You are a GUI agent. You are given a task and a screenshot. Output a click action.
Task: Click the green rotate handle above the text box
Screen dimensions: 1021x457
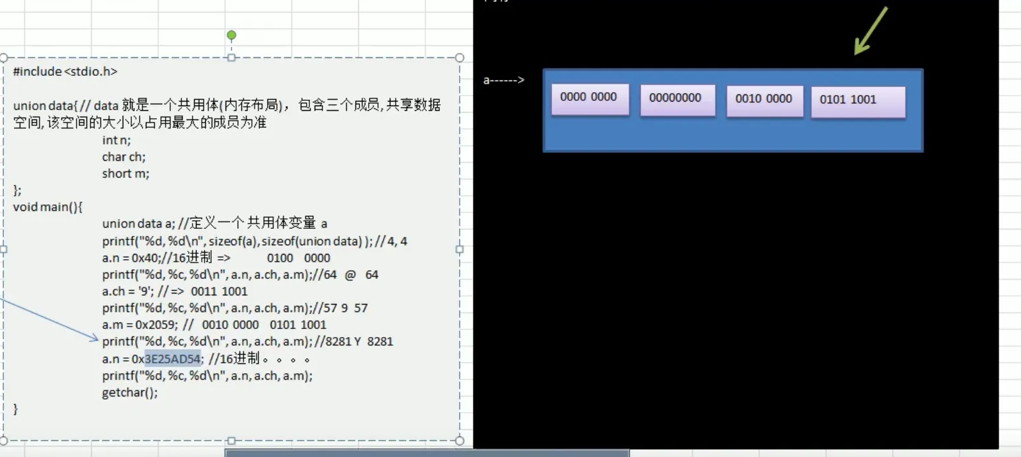[x=231, y=35]
